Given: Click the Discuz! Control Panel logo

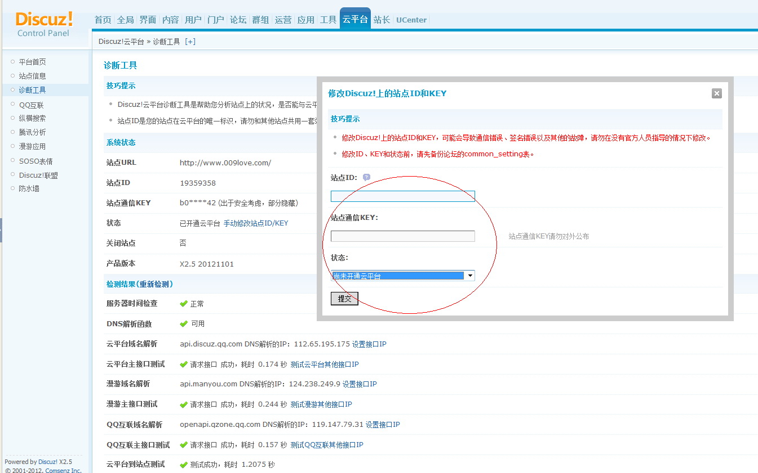Looking at the screenshot, I should point(44,25).
